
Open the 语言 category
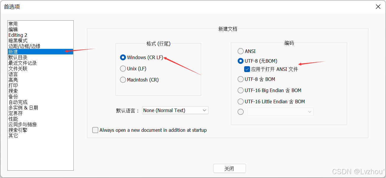pyautogui.click(x=40, y=74)
